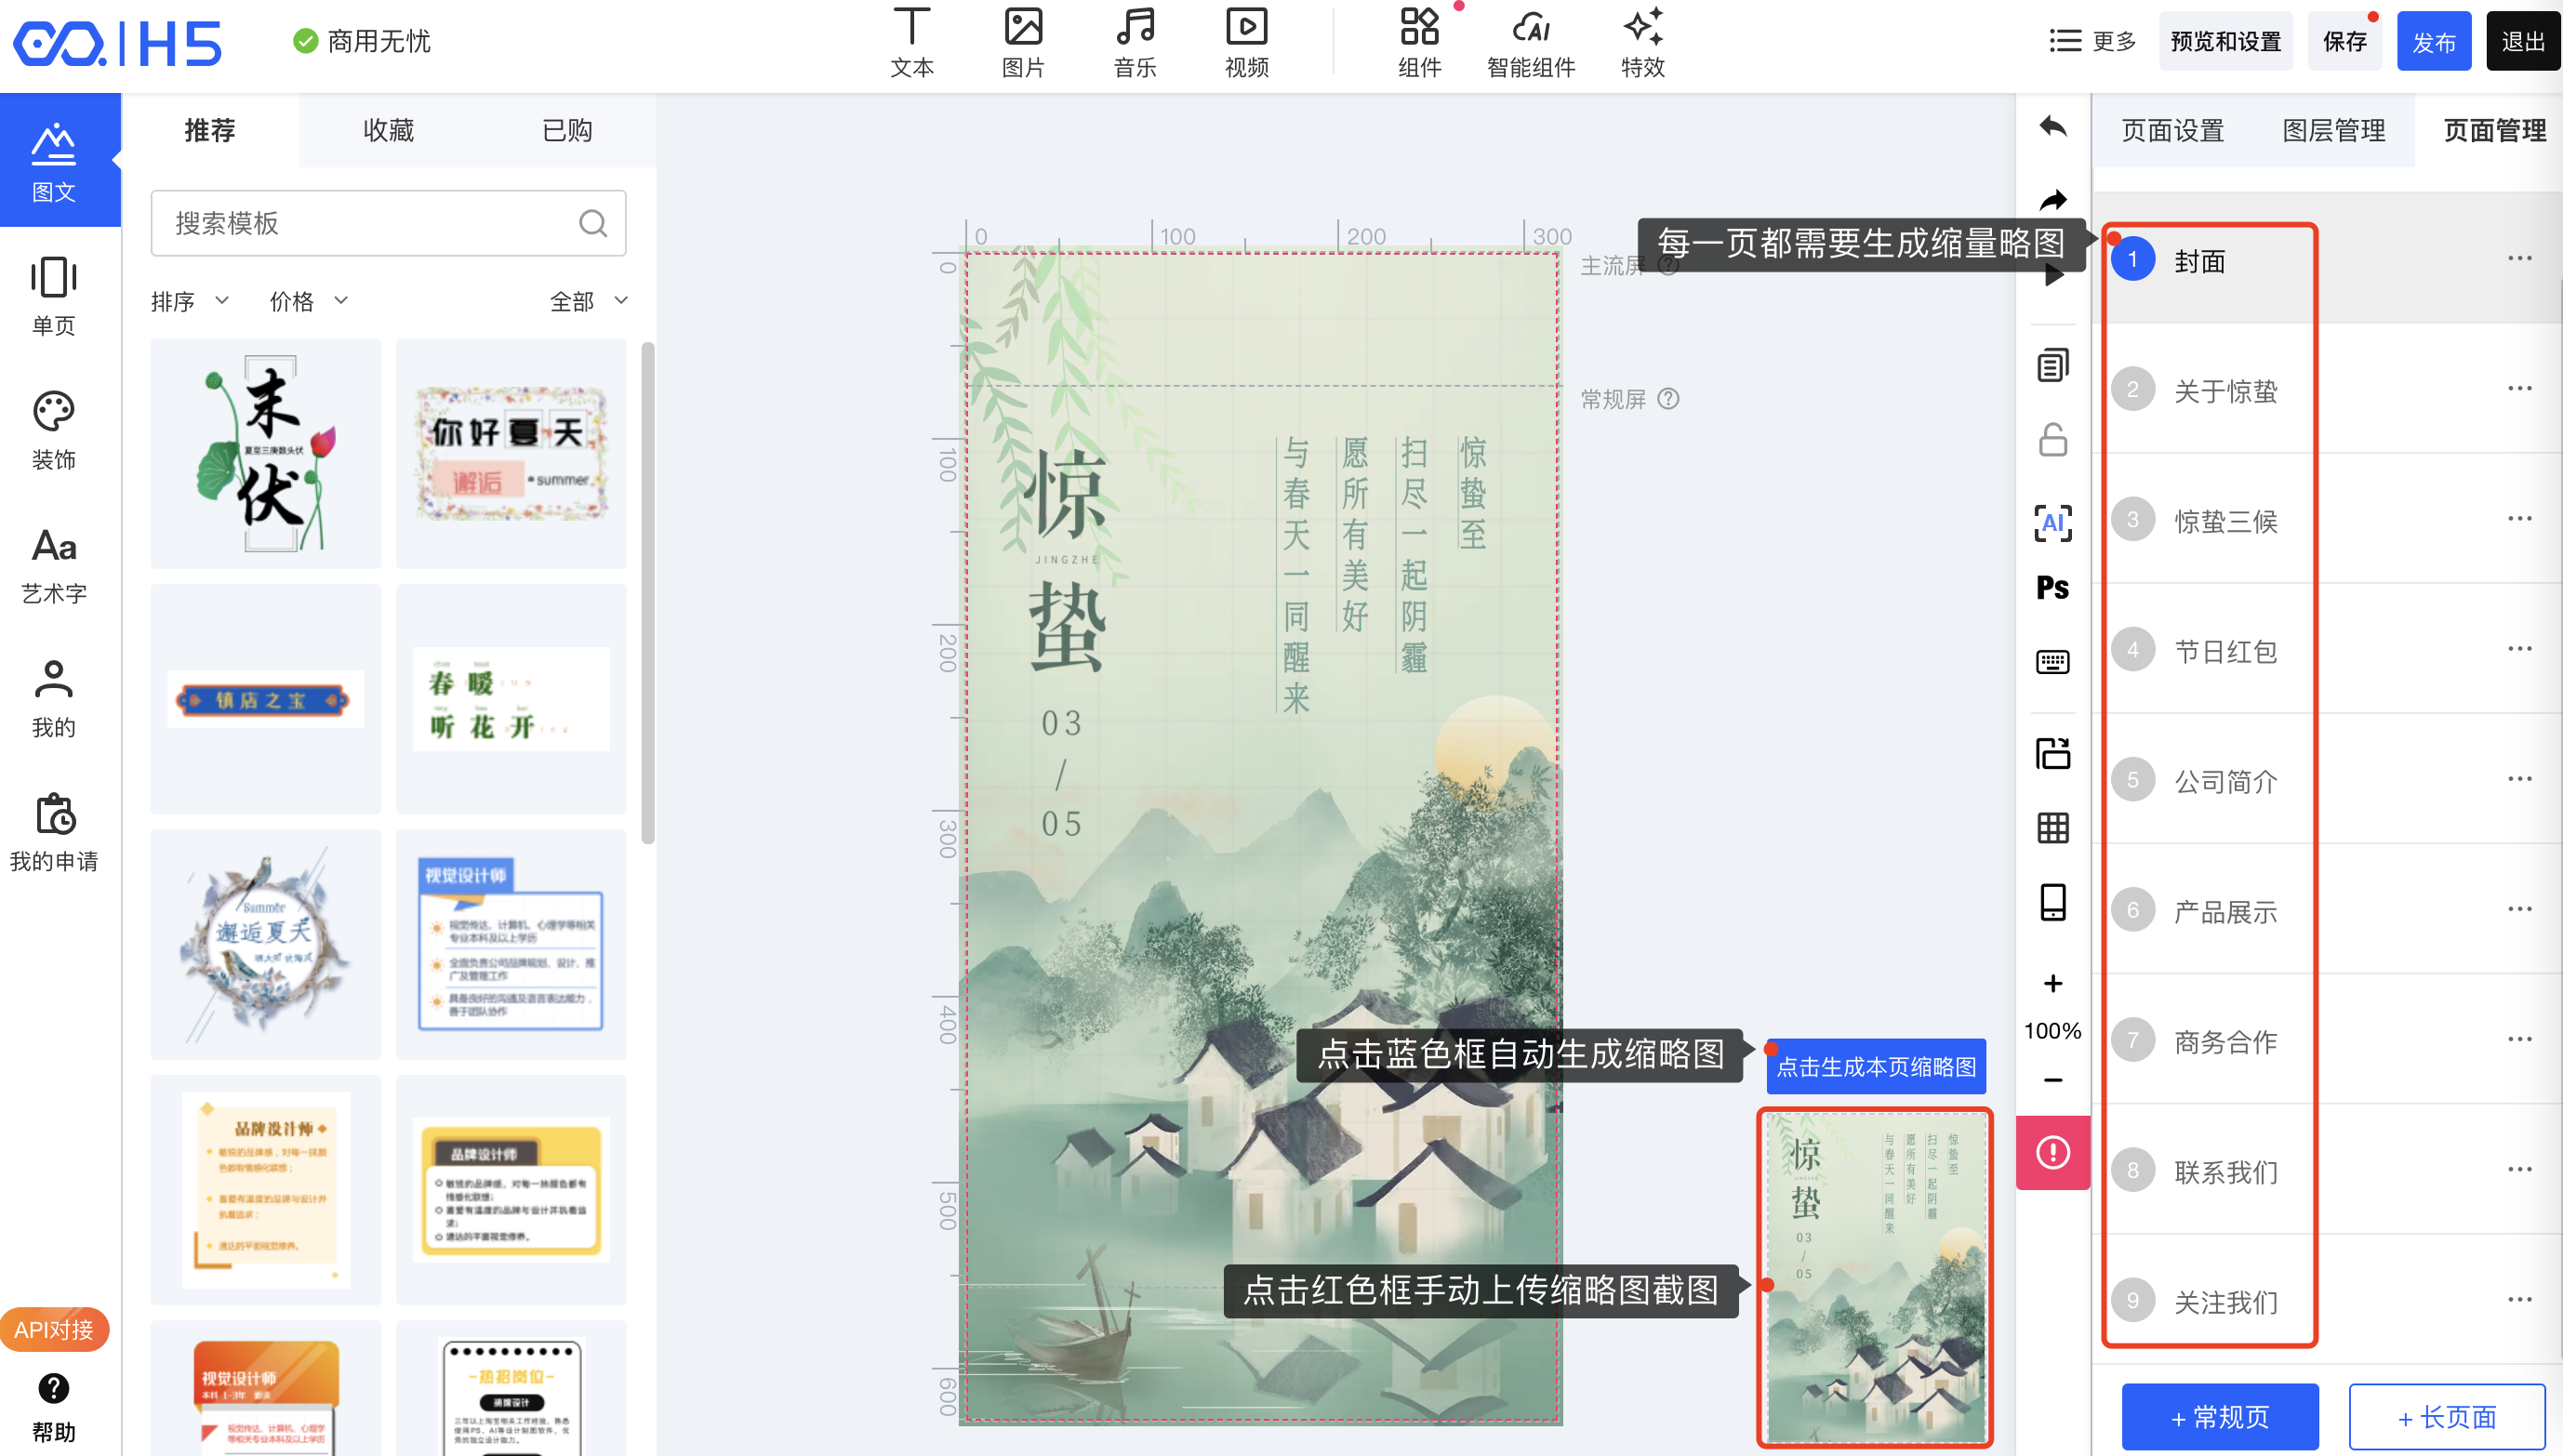Open the 组件 components menu
2563x1456 pixels.
[1419, 42]
